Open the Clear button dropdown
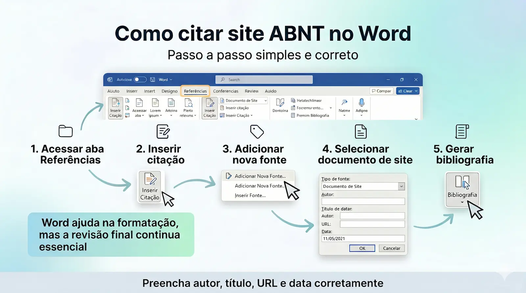Screen dimensions: 526x293 point(416,91)
